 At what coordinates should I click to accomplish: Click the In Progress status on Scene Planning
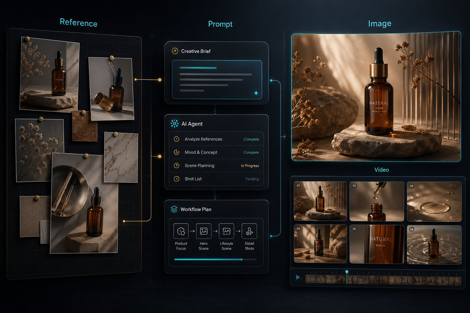click(x=250, y=166)
